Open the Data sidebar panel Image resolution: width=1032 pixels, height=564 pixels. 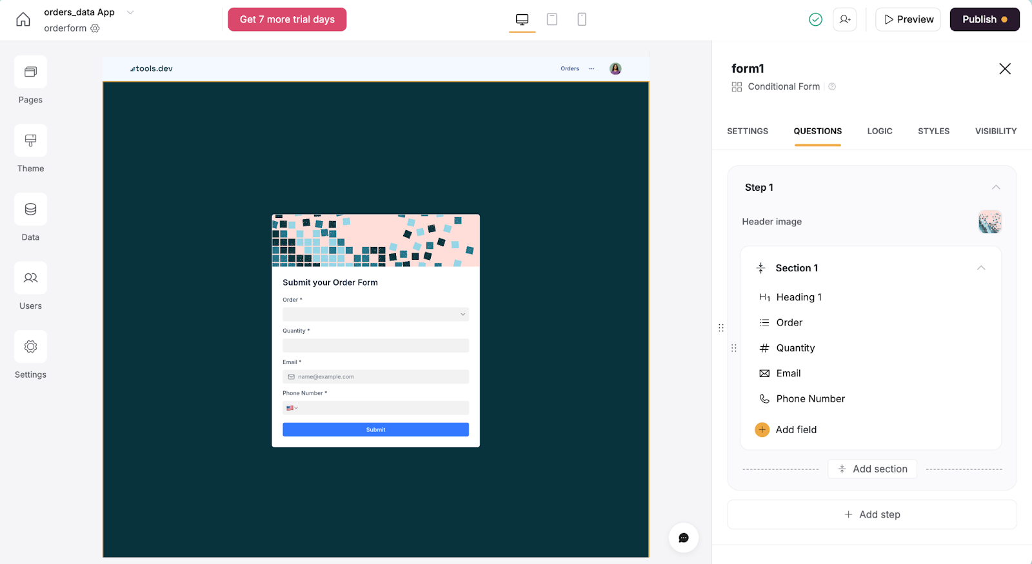point(30,217)
